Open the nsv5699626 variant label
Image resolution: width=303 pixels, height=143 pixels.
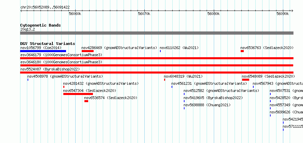tap(286, 112)
